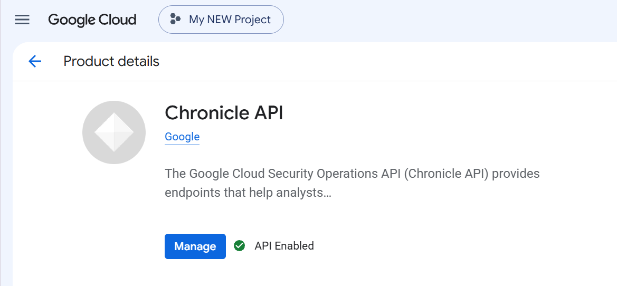Open the Google publisher link

(182, 137)
